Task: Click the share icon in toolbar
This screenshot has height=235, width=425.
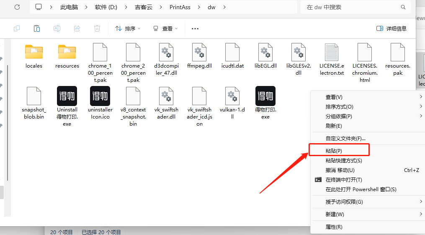Action: coord(77,28)
